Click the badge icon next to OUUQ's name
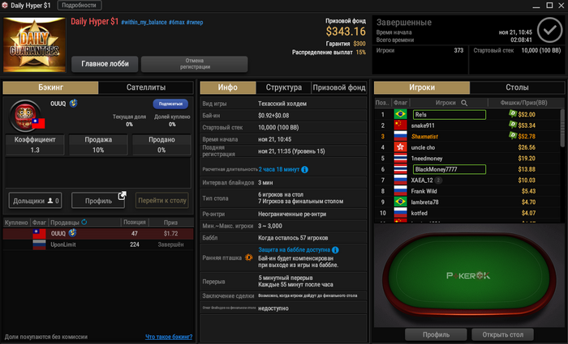568x344 pixels. pos(74,104)
